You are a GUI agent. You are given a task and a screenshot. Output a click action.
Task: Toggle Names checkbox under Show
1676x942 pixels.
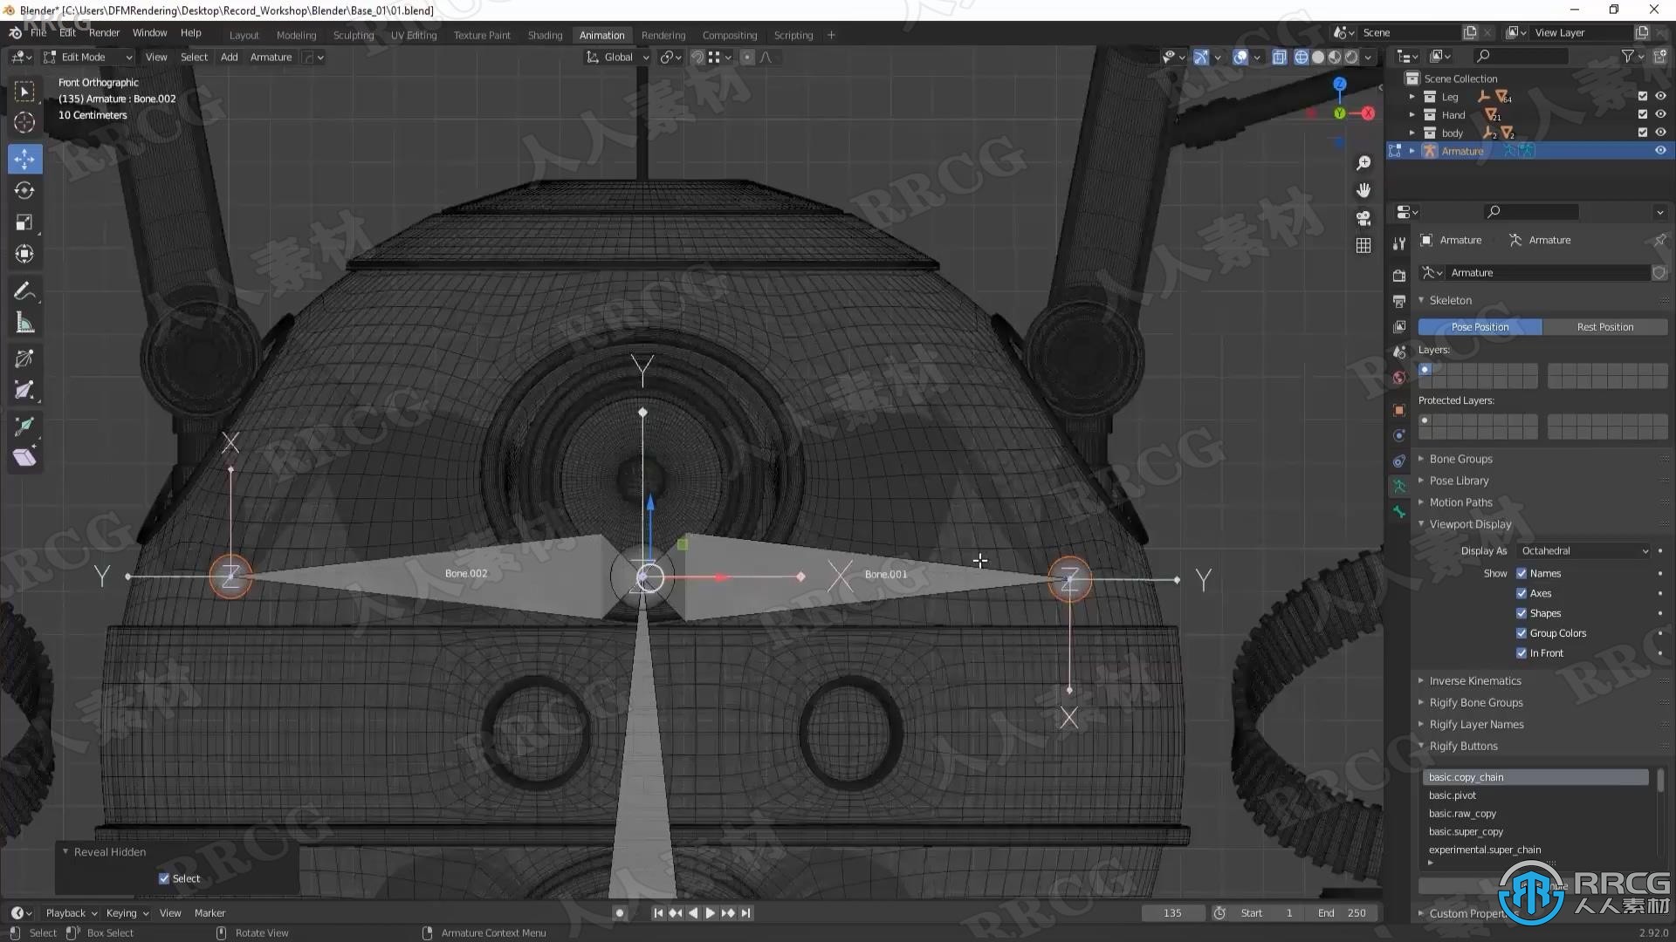click(x=1521, y=573)
